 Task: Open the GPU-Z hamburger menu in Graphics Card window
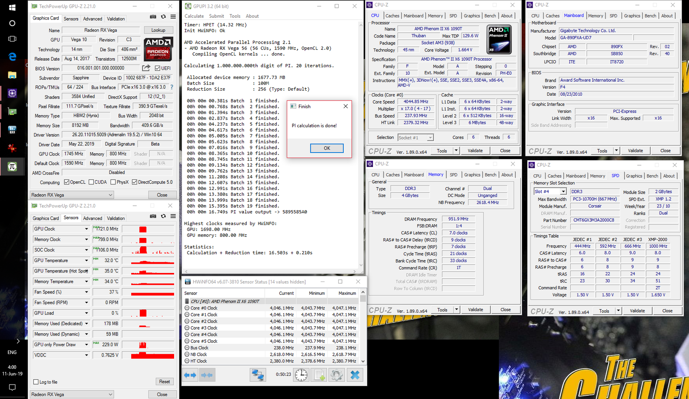point(173,17)
